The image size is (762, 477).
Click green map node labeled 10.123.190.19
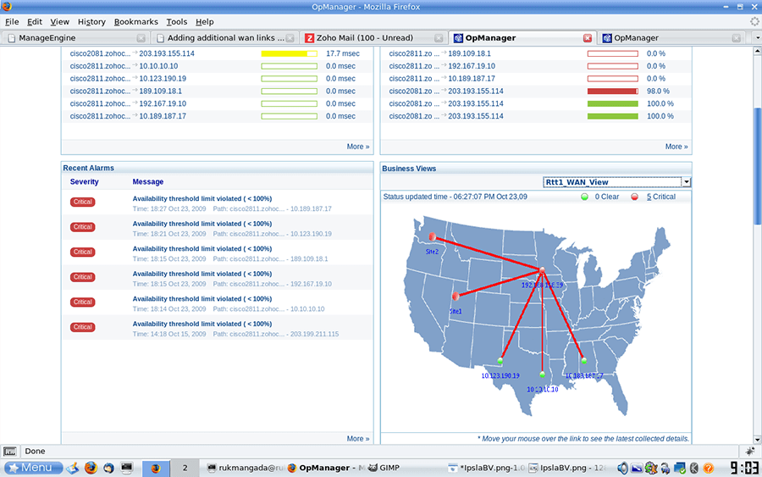click(500, 361)
